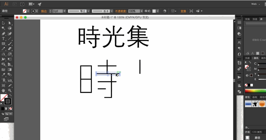
Task: Select the Magic Wand tool
Action: [x=3, y=28]
